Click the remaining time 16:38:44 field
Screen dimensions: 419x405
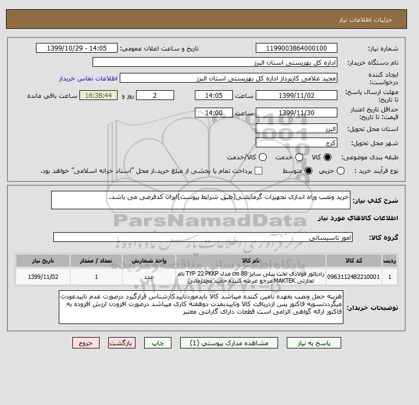pyautogui.click(x=98, y=95)
